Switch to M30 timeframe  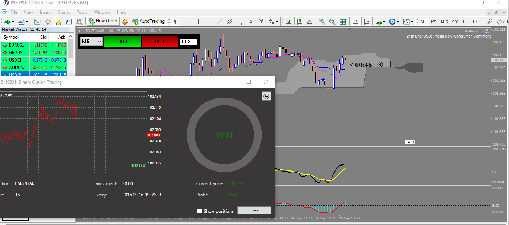[x=455, y=22]
